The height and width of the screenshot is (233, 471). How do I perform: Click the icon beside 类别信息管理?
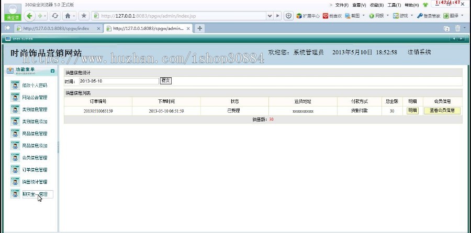click(15, 109)
